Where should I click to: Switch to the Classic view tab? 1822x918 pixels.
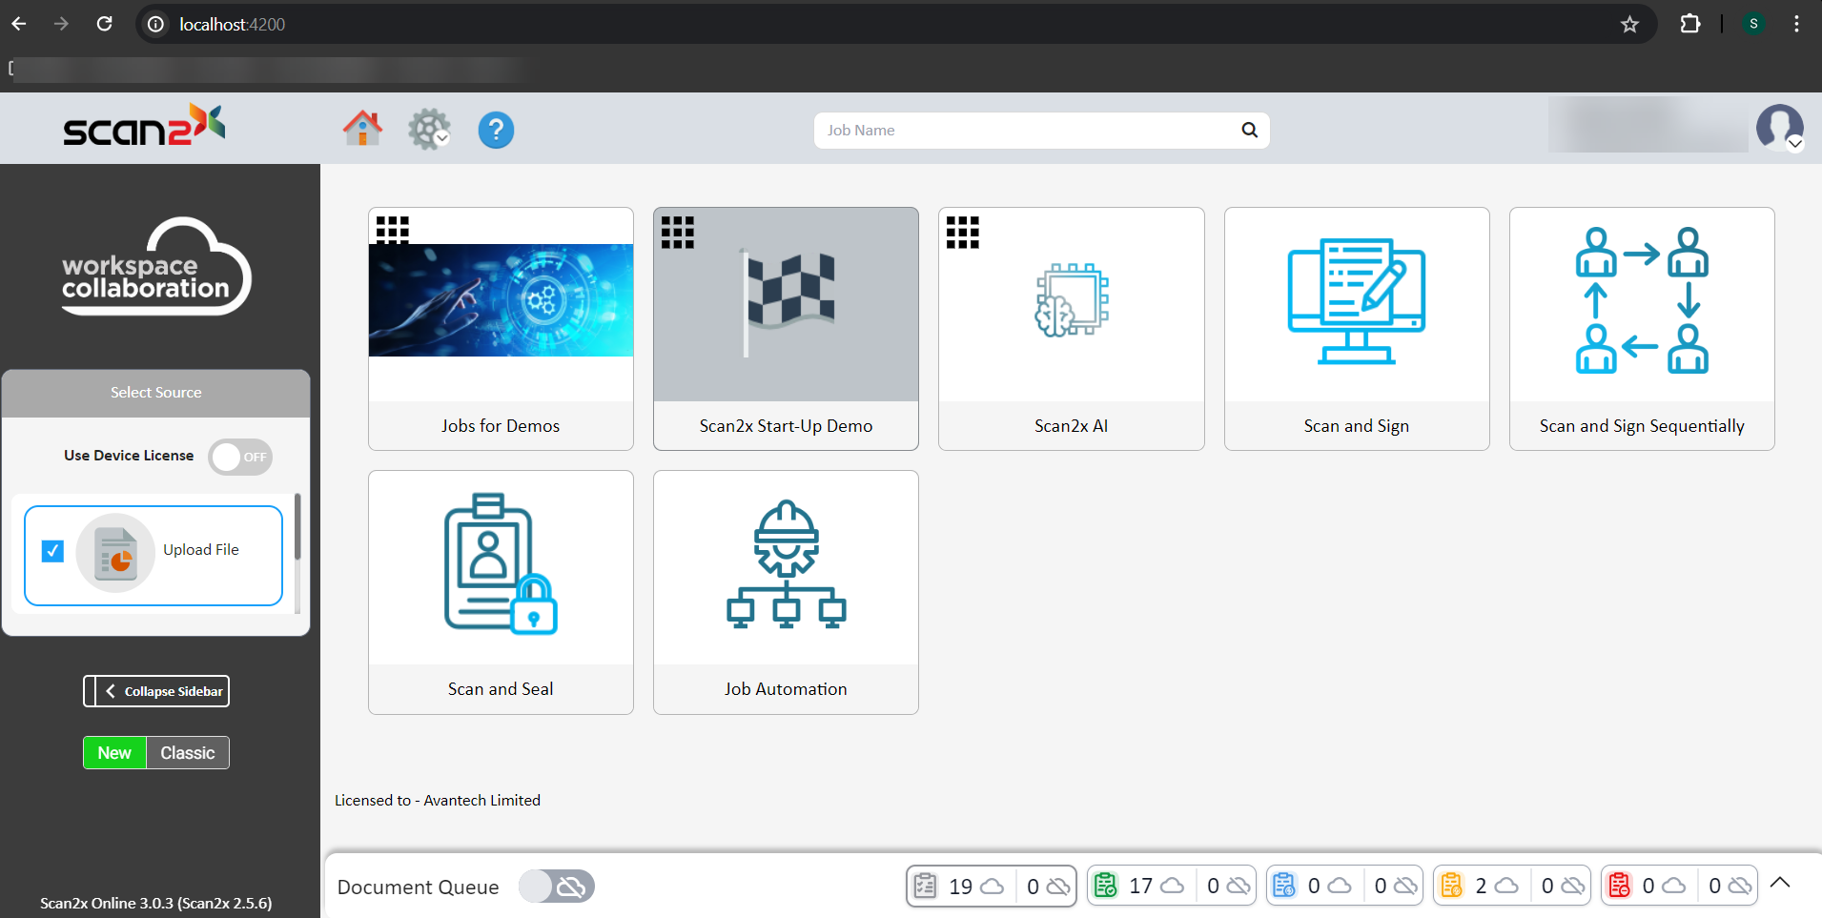(x=187, y=753)
